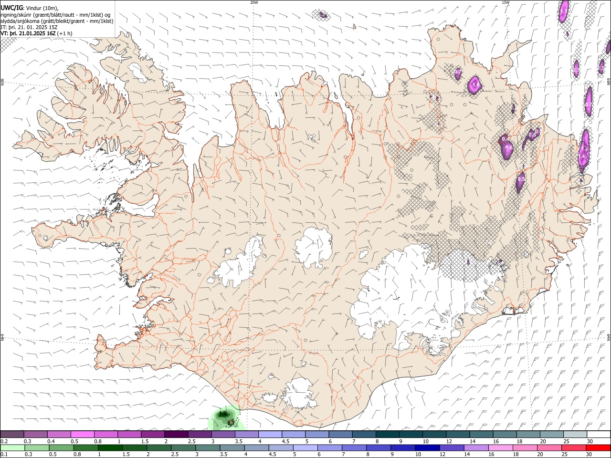Pick the lower legend swatch starting at 25
The image size is (611, 458).
[x=574, y=448]
